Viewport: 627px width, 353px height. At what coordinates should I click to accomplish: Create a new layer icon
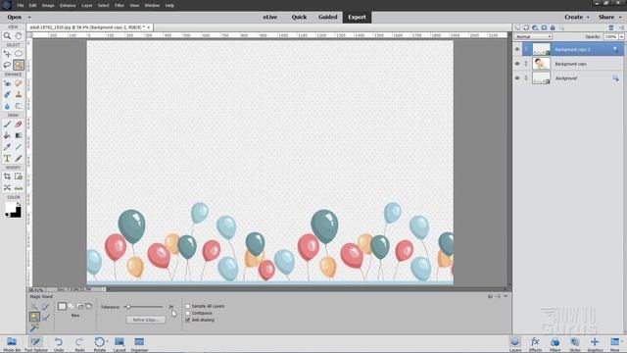[x=517, y=27]
